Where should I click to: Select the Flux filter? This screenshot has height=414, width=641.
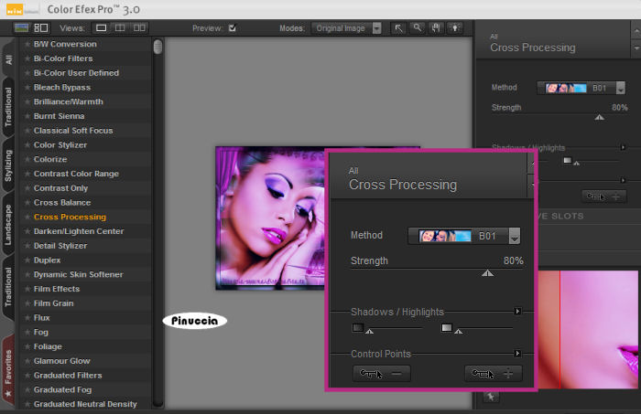[x=42, y=317]
